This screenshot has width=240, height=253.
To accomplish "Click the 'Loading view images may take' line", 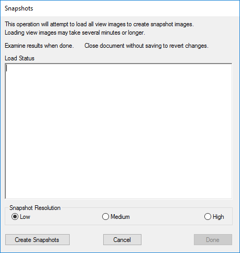I will 75,33.
